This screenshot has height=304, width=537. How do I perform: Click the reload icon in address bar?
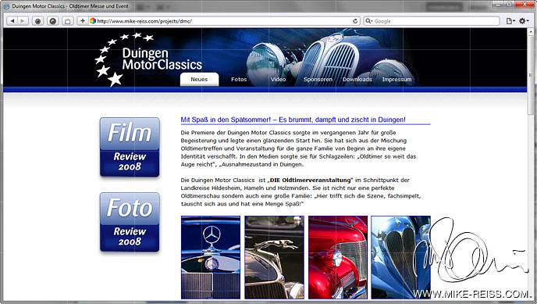[x=355, y=21]
